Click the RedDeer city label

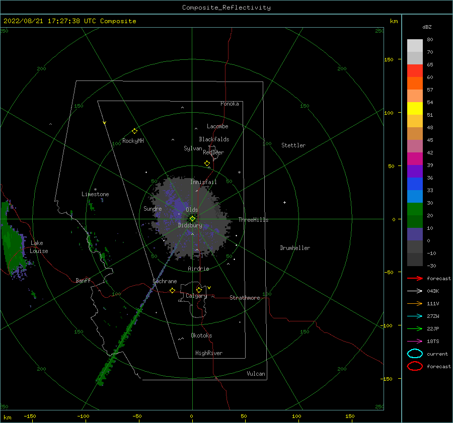pyautogui.click(x=213, y=152)
